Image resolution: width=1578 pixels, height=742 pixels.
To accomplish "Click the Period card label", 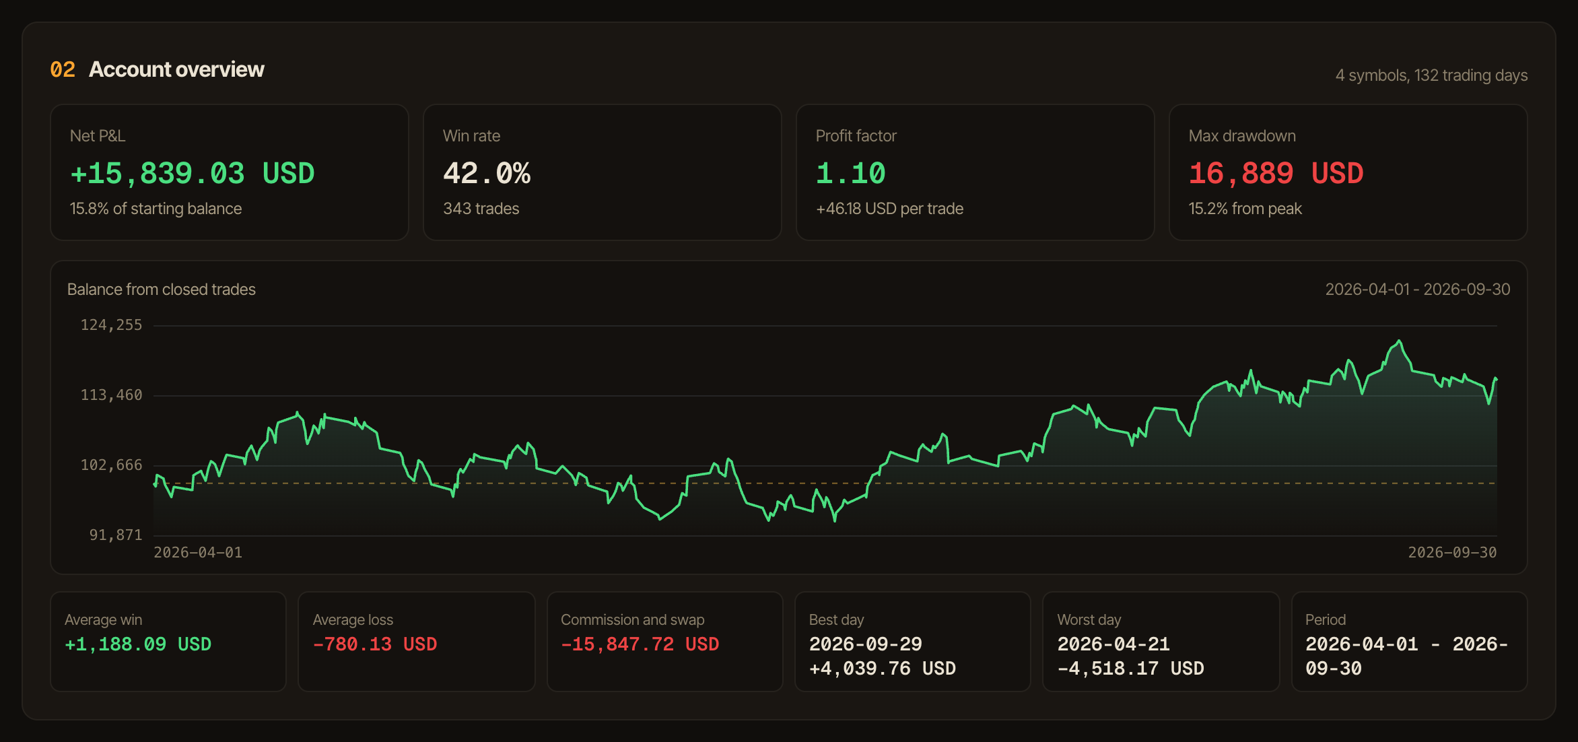I will 1325,620.
